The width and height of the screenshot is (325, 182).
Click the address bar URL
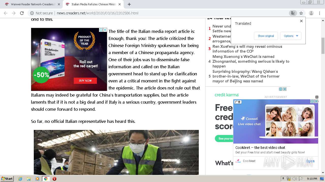[x=97, y=13]
